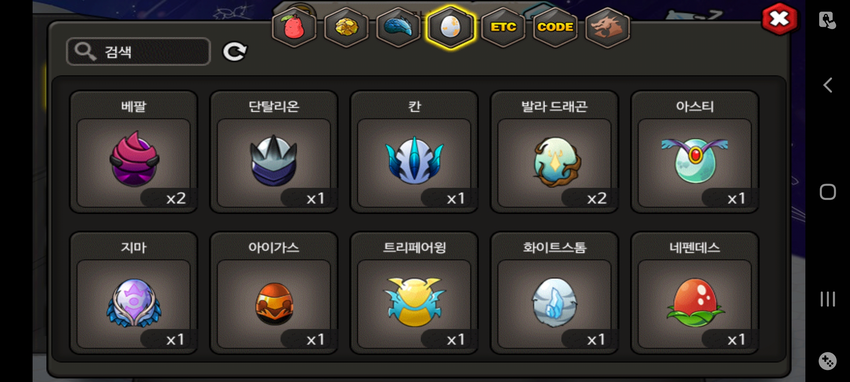Close the inventory with red X

(x=780, y=19)
